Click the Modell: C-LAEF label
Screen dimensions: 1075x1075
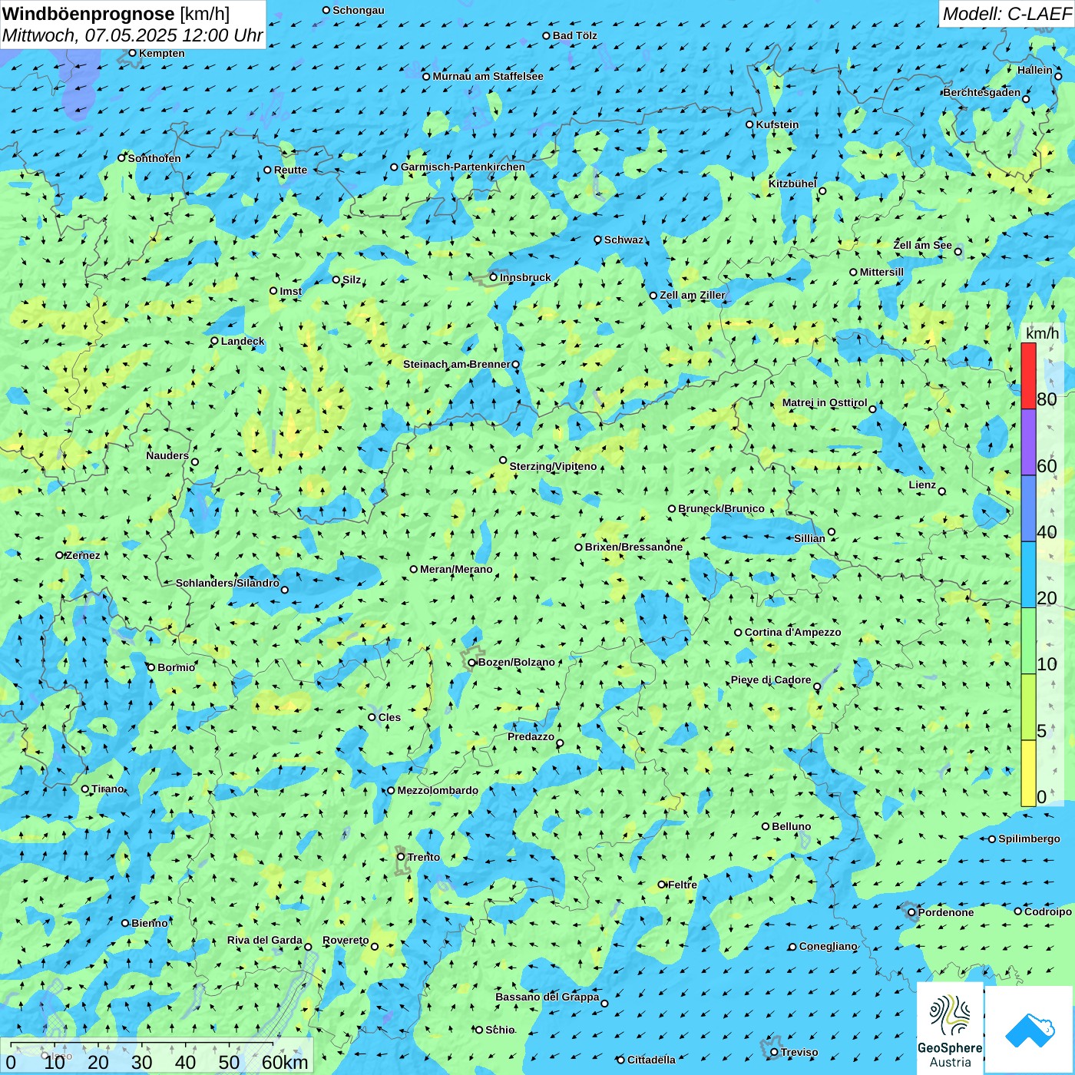(x=1006, y=13)
